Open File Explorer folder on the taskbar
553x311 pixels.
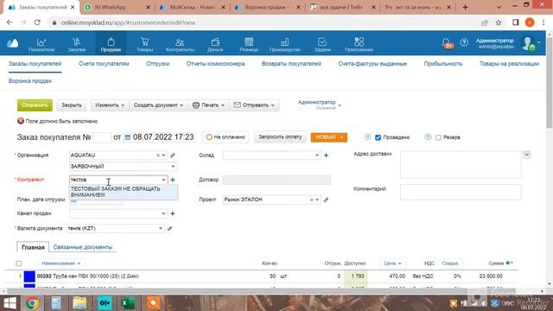pos(79,303)
